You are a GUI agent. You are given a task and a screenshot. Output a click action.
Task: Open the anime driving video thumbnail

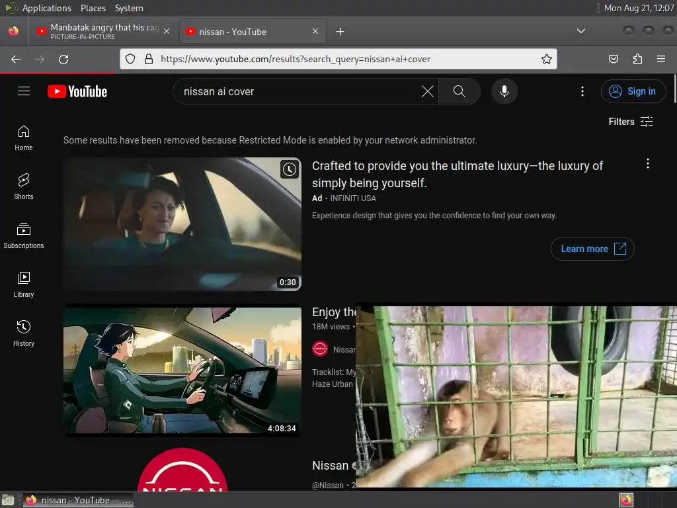coord(182,370)
